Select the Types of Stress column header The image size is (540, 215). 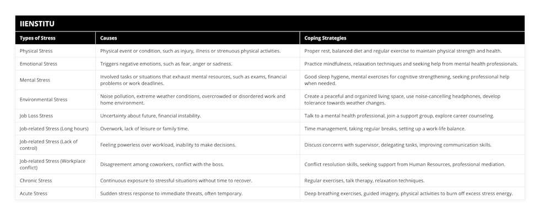coord(37,38)
